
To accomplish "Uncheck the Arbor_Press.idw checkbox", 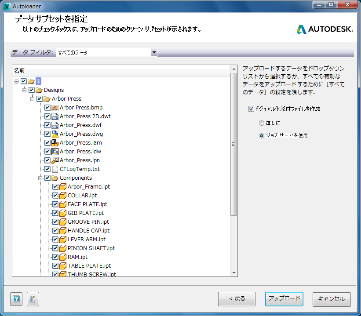I will coord(47,152).
